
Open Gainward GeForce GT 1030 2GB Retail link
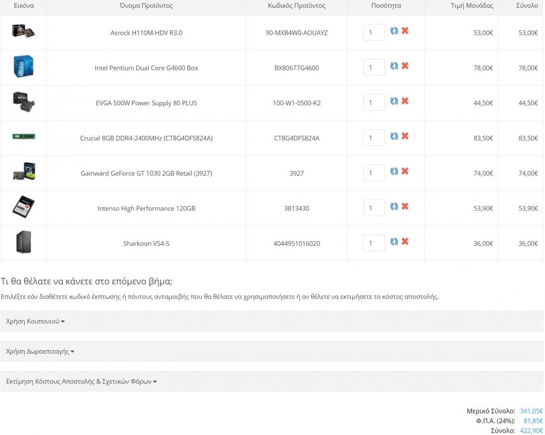click(x=146, y=173)
